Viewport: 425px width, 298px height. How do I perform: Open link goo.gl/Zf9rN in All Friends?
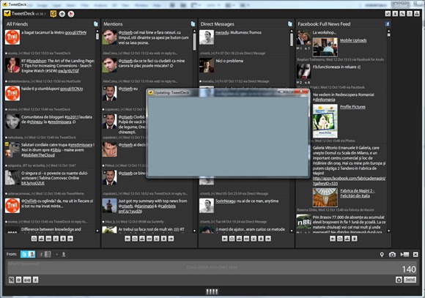click(75, 32)
